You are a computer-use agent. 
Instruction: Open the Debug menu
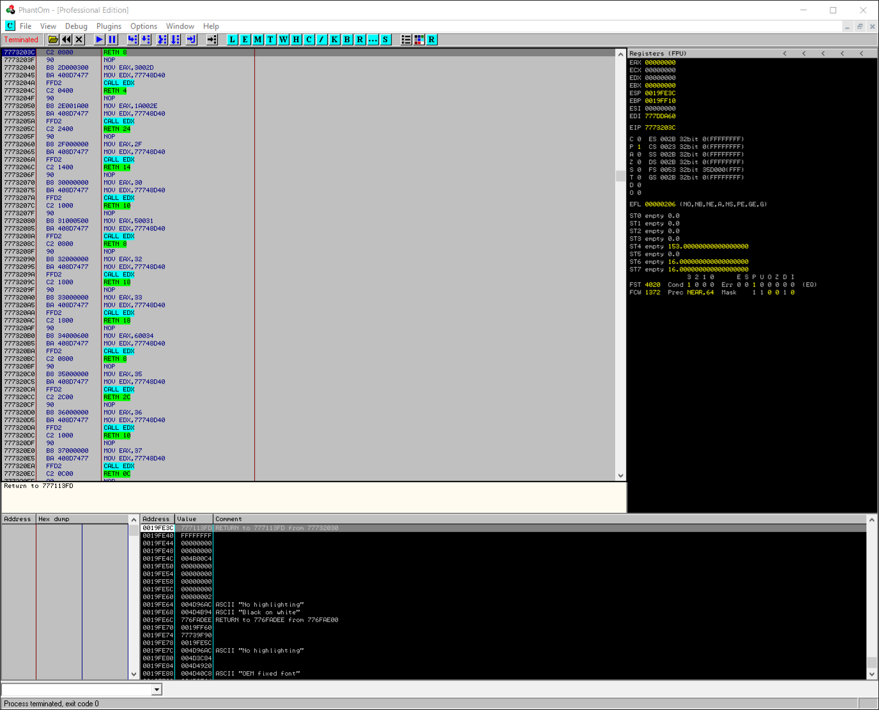[76, 26]
